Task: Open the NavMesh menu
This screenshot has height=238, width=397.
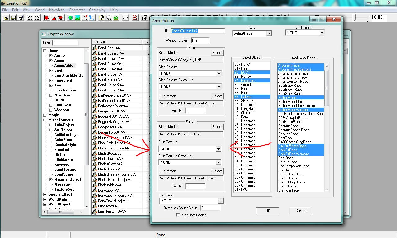Action: (x=56, y=10)
